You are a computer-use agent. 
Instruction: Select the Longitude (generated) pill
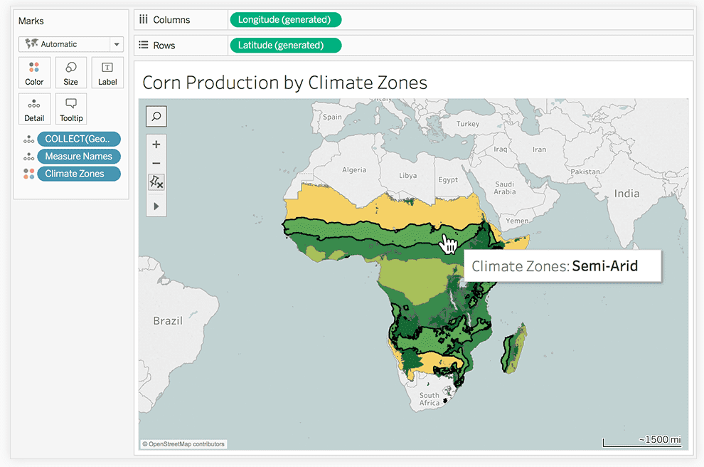(x=284, y=20)
